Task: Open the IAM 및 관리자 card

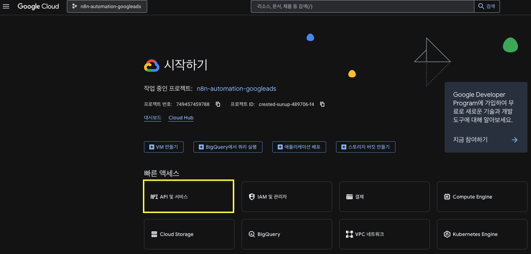Action: click(287, 197)
